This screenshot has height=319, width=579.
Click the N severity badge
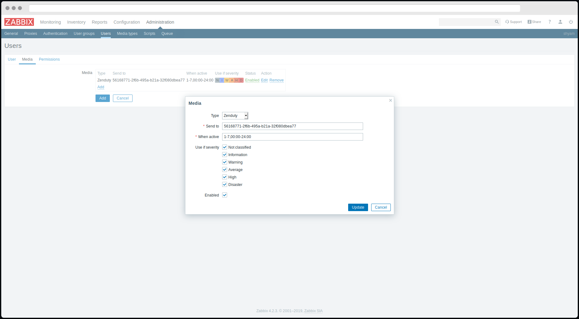[217, 80]
